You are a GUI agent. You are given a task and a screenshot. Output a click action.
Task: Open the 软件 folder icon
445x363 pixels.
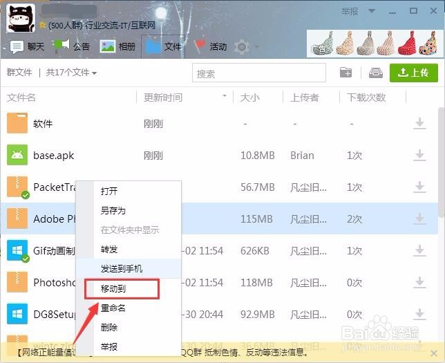(17, 123)
